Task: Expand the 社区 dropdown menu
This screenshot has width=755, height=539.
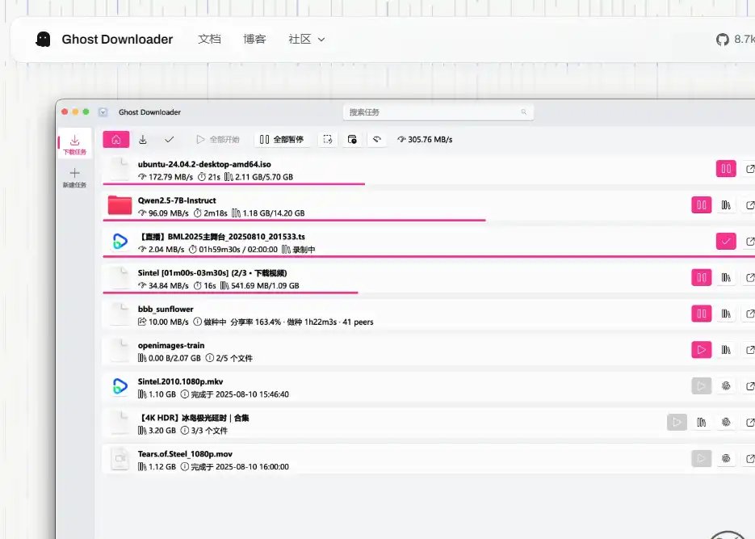Action: (x=307, y=39)
